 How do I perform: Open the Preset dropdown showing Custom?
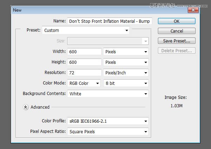click(86, 31)
